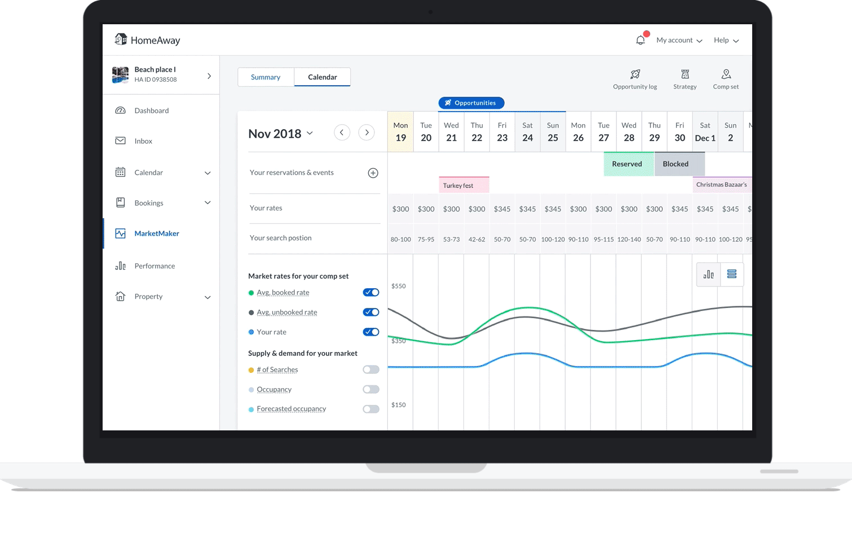Select the Sat Dec 1 date header
The width and height of the screenshot is (852, 559).
705,132
